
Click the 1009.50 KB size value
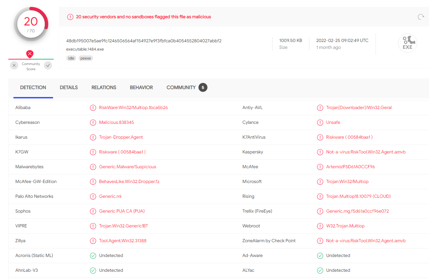pyautogui.click(x=290, y=40)
